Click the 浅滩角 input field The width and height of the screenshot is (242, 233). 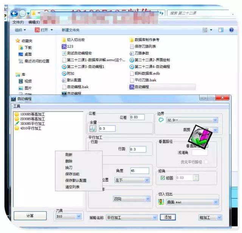(x=200, y=152)
